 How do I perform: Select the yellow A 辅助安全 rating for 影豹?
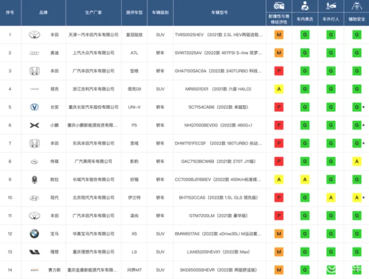(x=357, y=162)
